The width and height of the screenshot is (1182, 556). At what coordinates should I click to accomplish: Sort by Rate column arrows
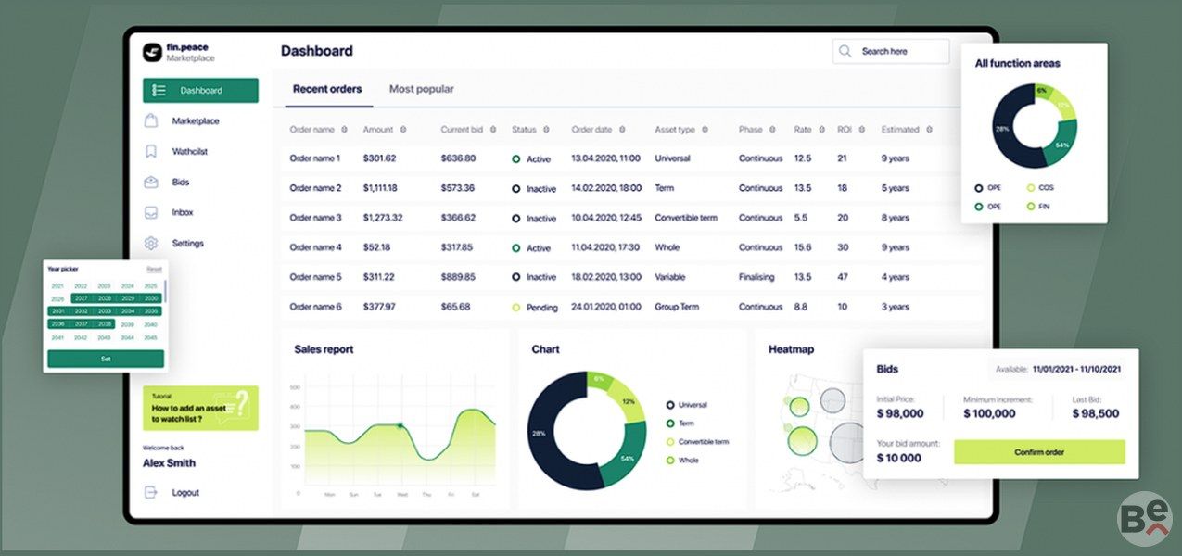821,130
